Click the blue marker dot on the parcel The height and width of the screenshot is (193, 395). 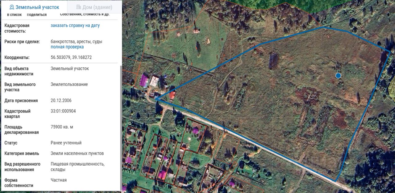coord(338,75)
